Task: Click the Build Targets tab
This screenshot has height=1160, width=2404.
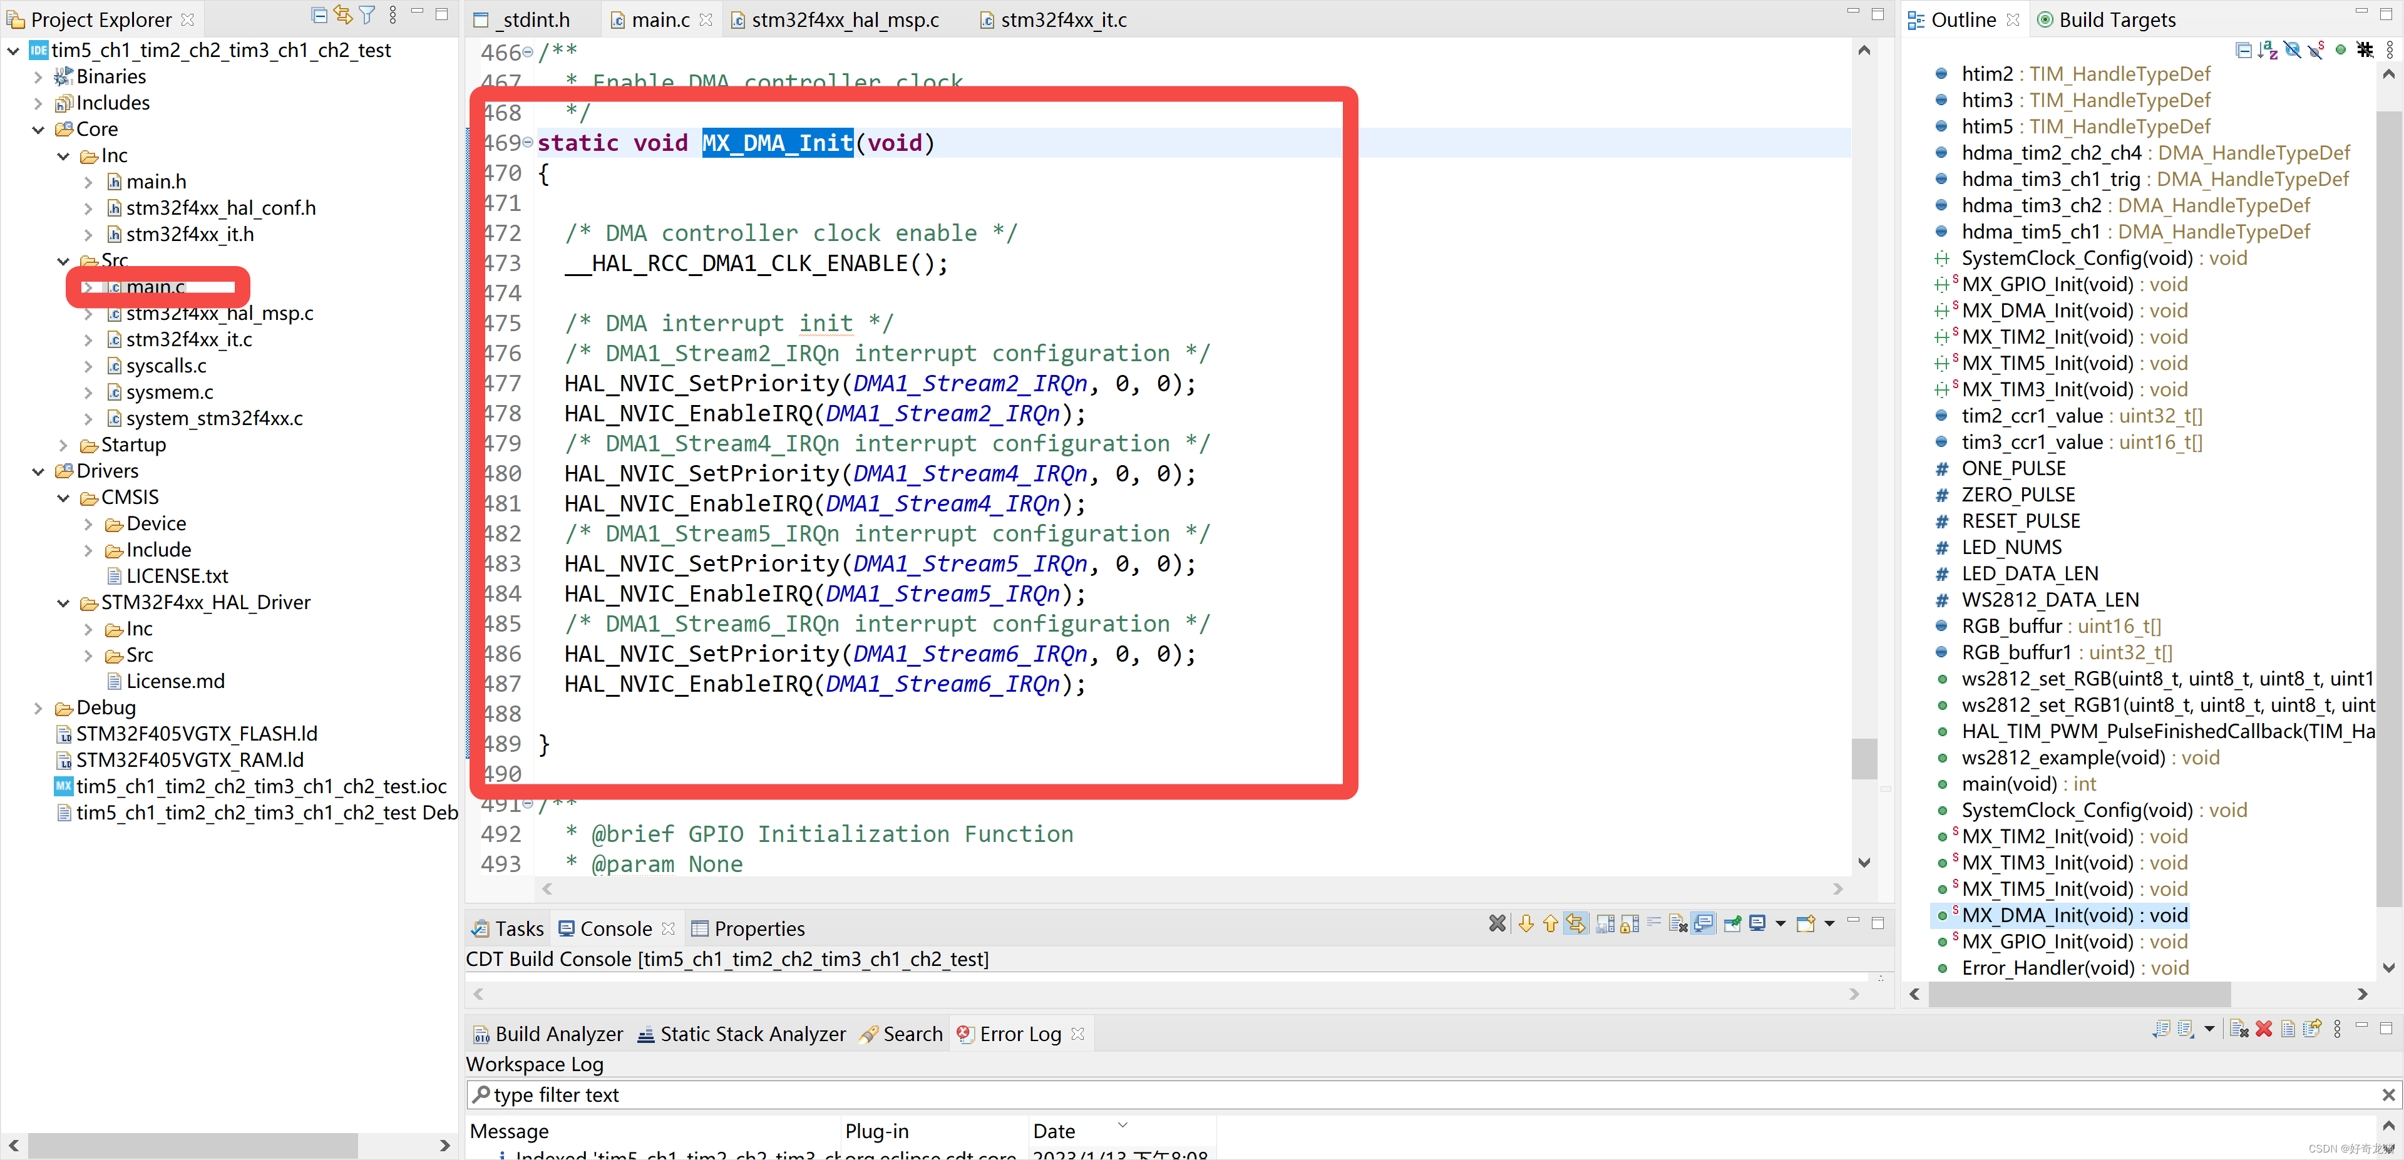Action: (x=2108, y=18)
